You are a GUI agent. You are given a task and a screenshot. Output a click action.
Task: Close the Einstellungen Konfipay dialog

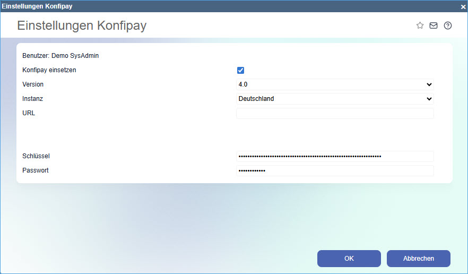[x=463, y=6]
